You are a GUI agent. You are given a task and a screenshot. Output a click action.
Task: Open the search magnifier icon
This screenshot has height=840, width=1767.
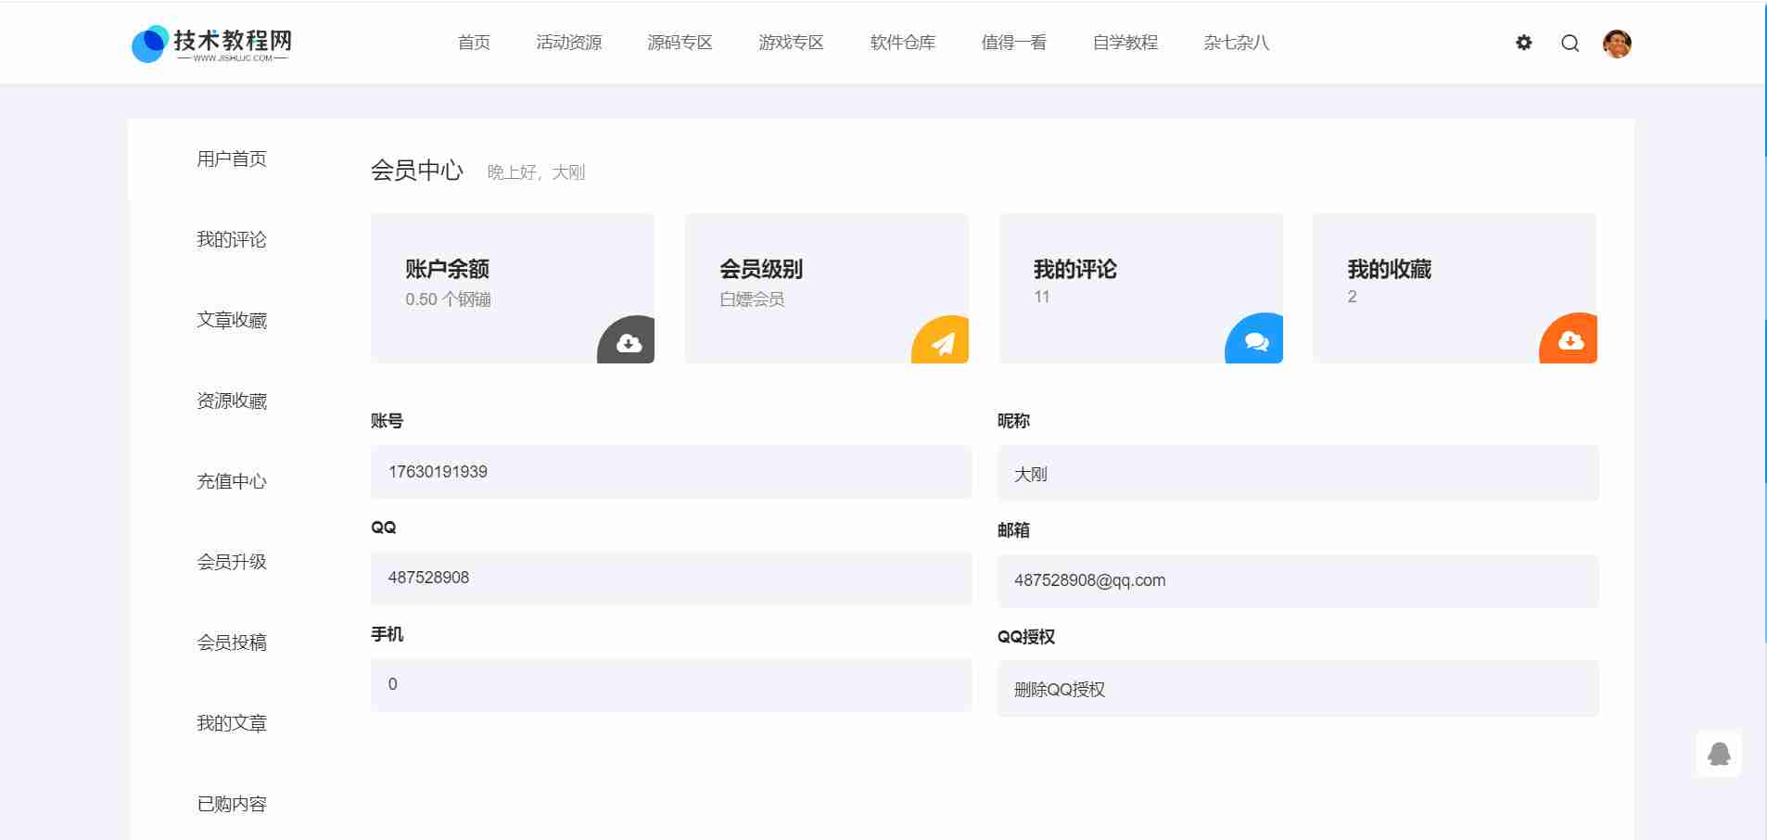[x=1570, y=43]
